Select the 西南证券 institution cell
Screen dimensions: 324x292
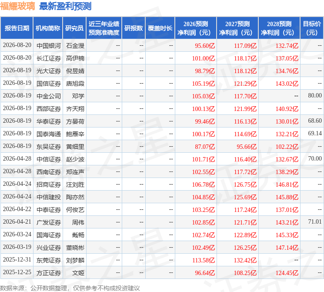point(49,171)
